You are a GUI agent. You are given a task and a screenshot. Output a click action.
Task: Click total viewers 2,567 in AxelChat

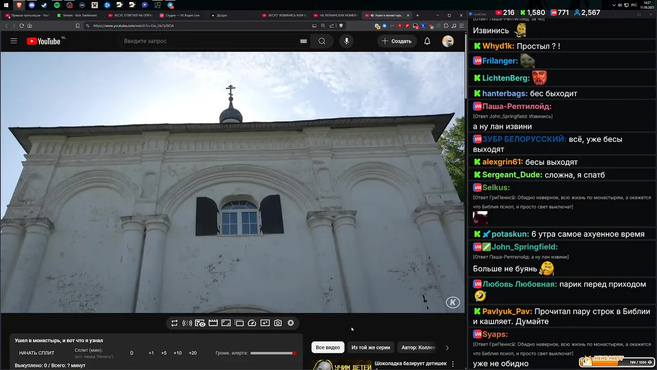coord(587,13)
